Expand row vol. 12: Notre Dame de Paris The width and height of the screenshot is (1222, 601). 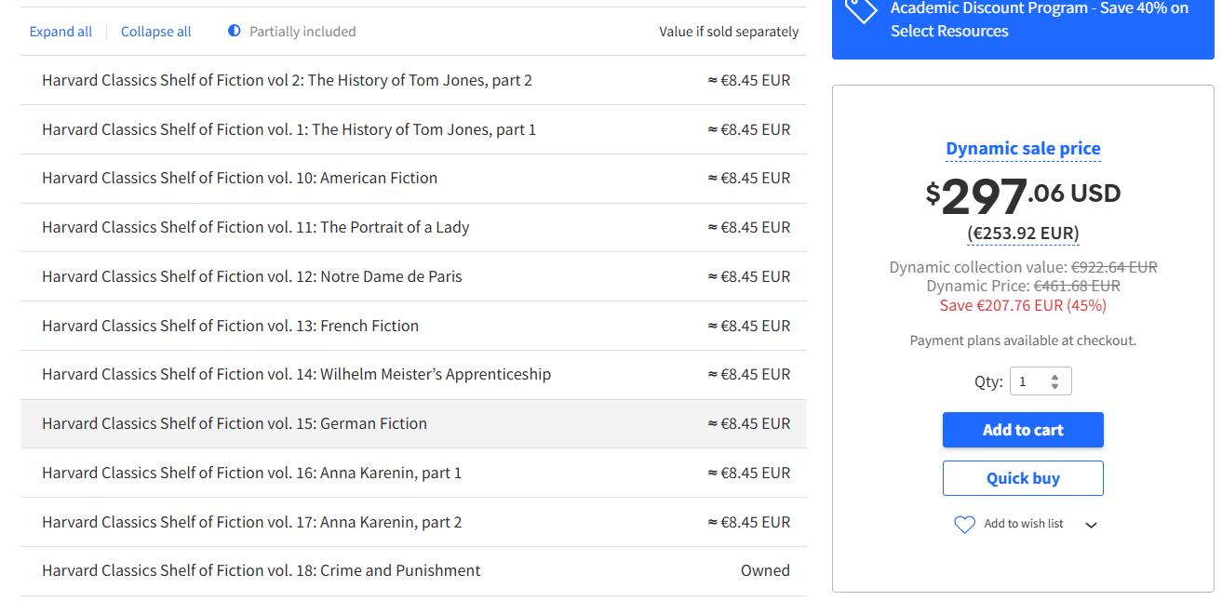click(413, 276)
